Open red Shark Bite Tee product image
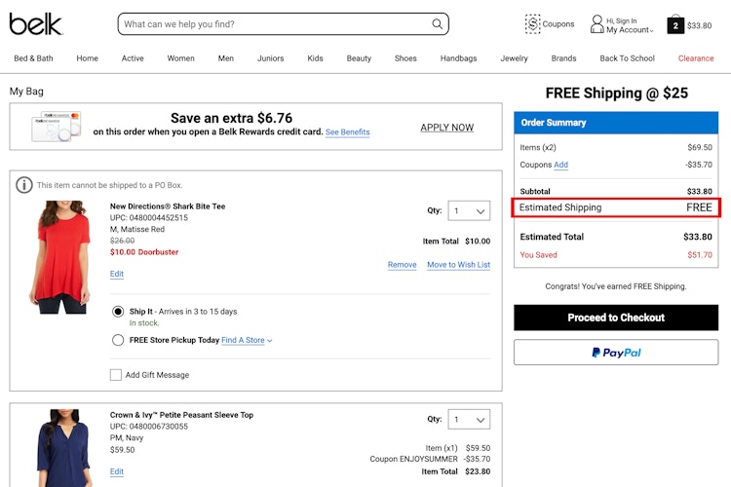This screenshot has width=731, height=487. click(59, 257)
